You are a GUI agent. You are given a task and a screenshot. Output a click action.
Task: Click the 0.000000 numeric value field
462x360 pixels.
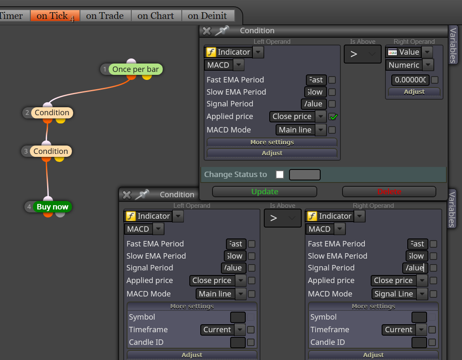tap(410, 80)
